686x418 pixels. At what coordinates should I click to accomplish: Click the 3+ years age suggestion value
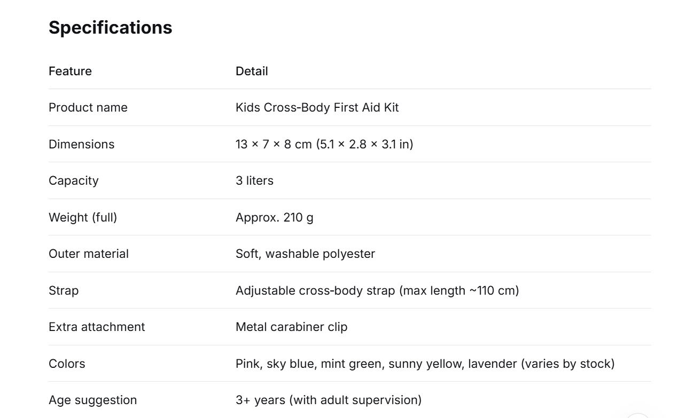[329, 400]
